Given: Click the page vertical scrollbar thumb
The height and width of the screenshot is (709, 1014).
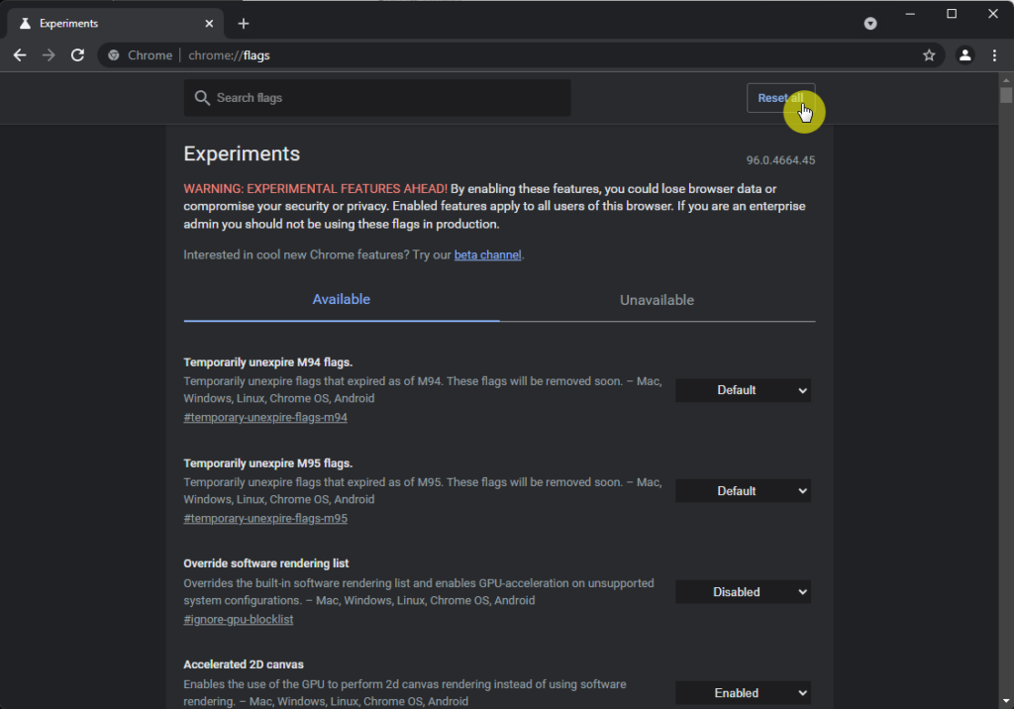Looking at the screenshot, I should (1006, 95).
